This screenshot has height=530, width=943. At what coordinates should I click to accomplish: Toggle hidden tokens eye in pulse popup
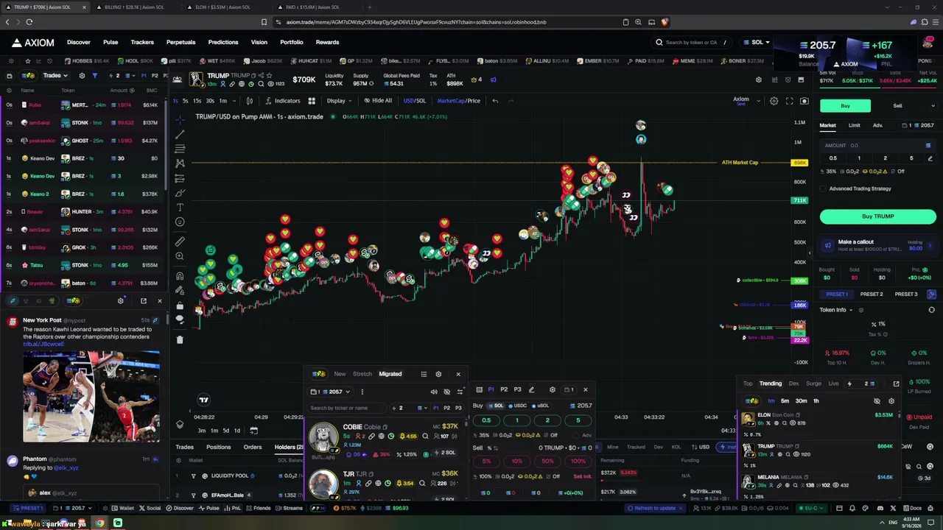pyautogui.click(x=446, y=392)
